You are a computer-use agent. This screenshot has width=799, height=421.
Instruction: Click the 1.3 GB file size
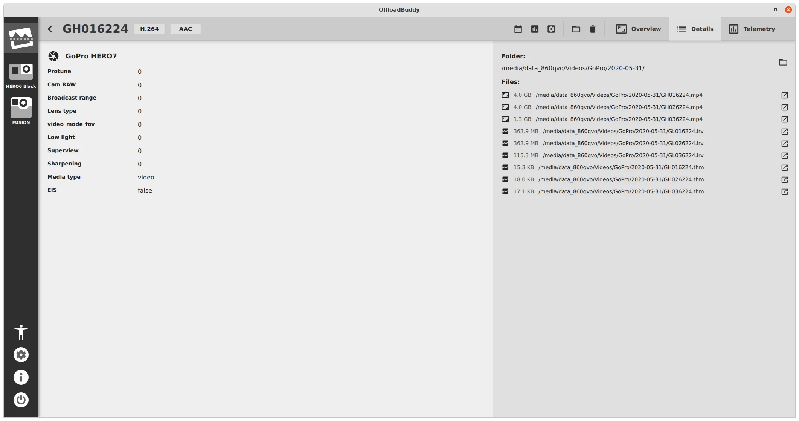[522, 119]
